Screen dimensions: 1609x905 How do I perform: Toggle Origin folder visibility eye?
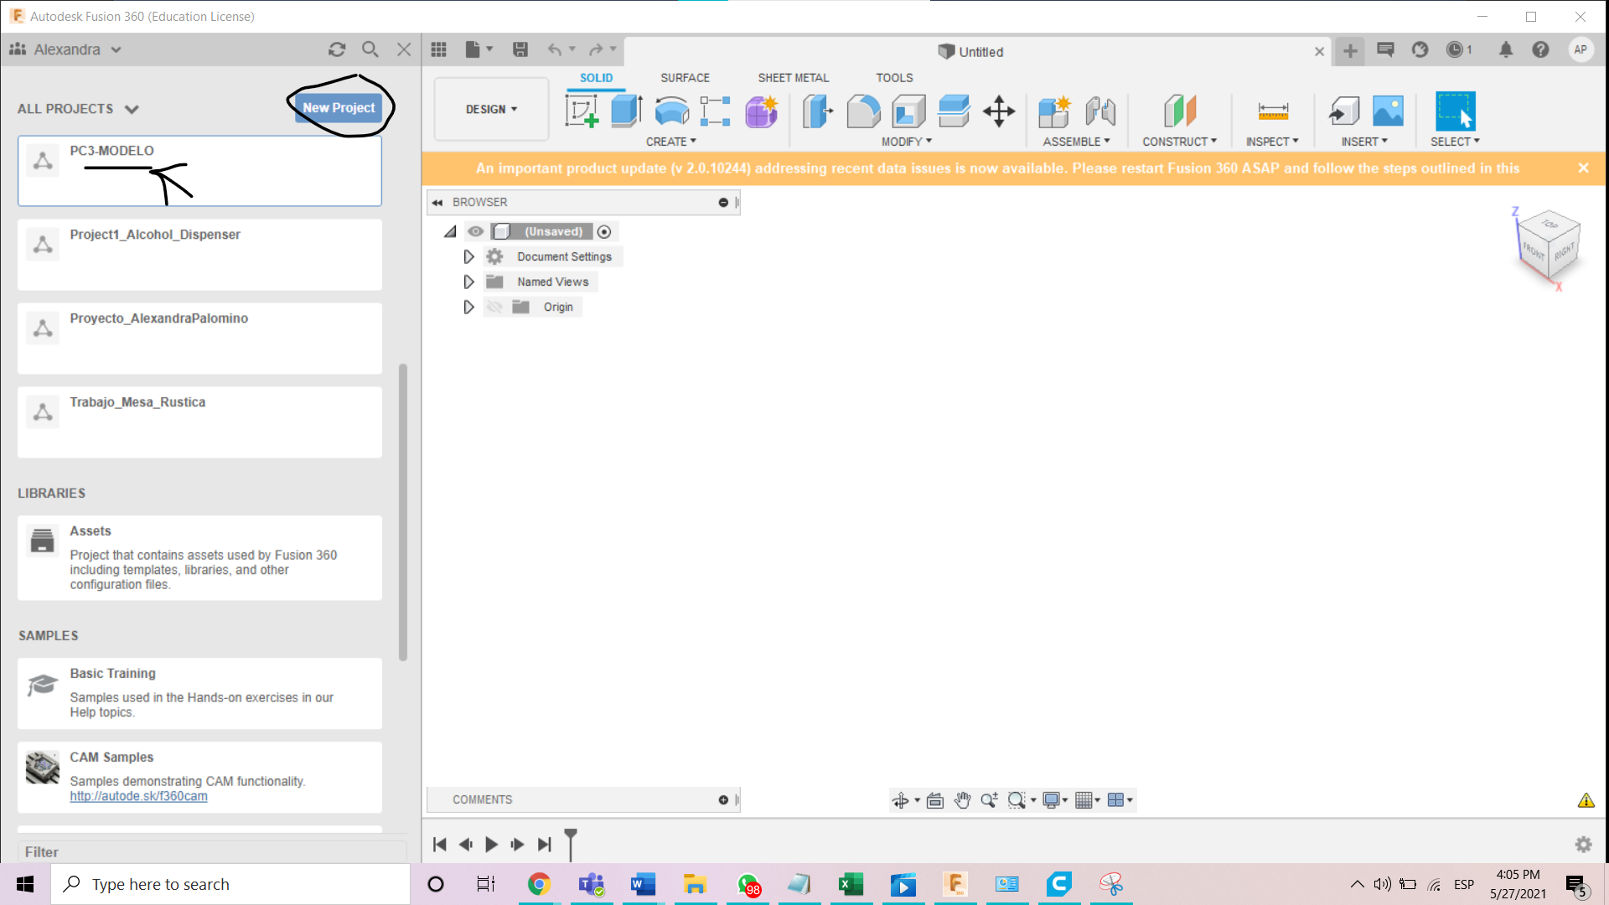494,307
